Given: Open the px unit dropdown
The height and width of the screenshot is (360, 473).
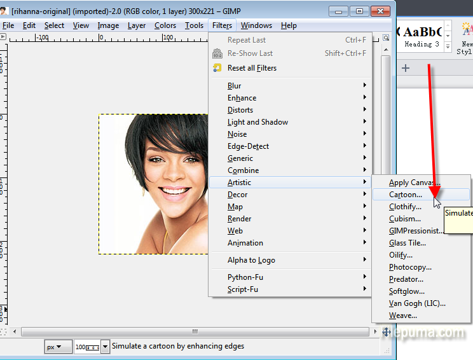Looking at the screenshot, I should [58, 347].
